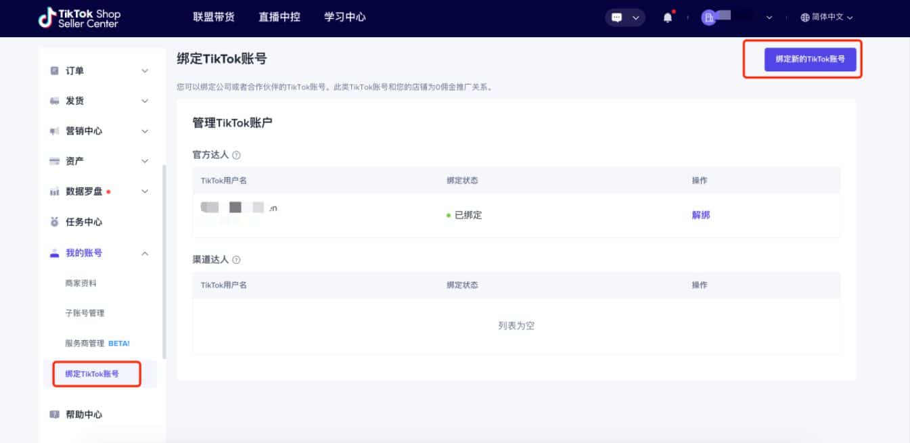Click the info icon beside 渠道达人
Screen dimensions: 910x443
click(236, 260)
